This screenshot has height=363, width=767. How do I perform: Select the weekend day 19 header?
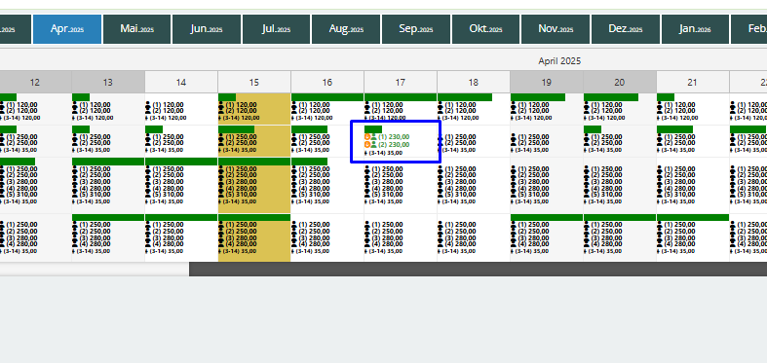(x=547, y=82)
